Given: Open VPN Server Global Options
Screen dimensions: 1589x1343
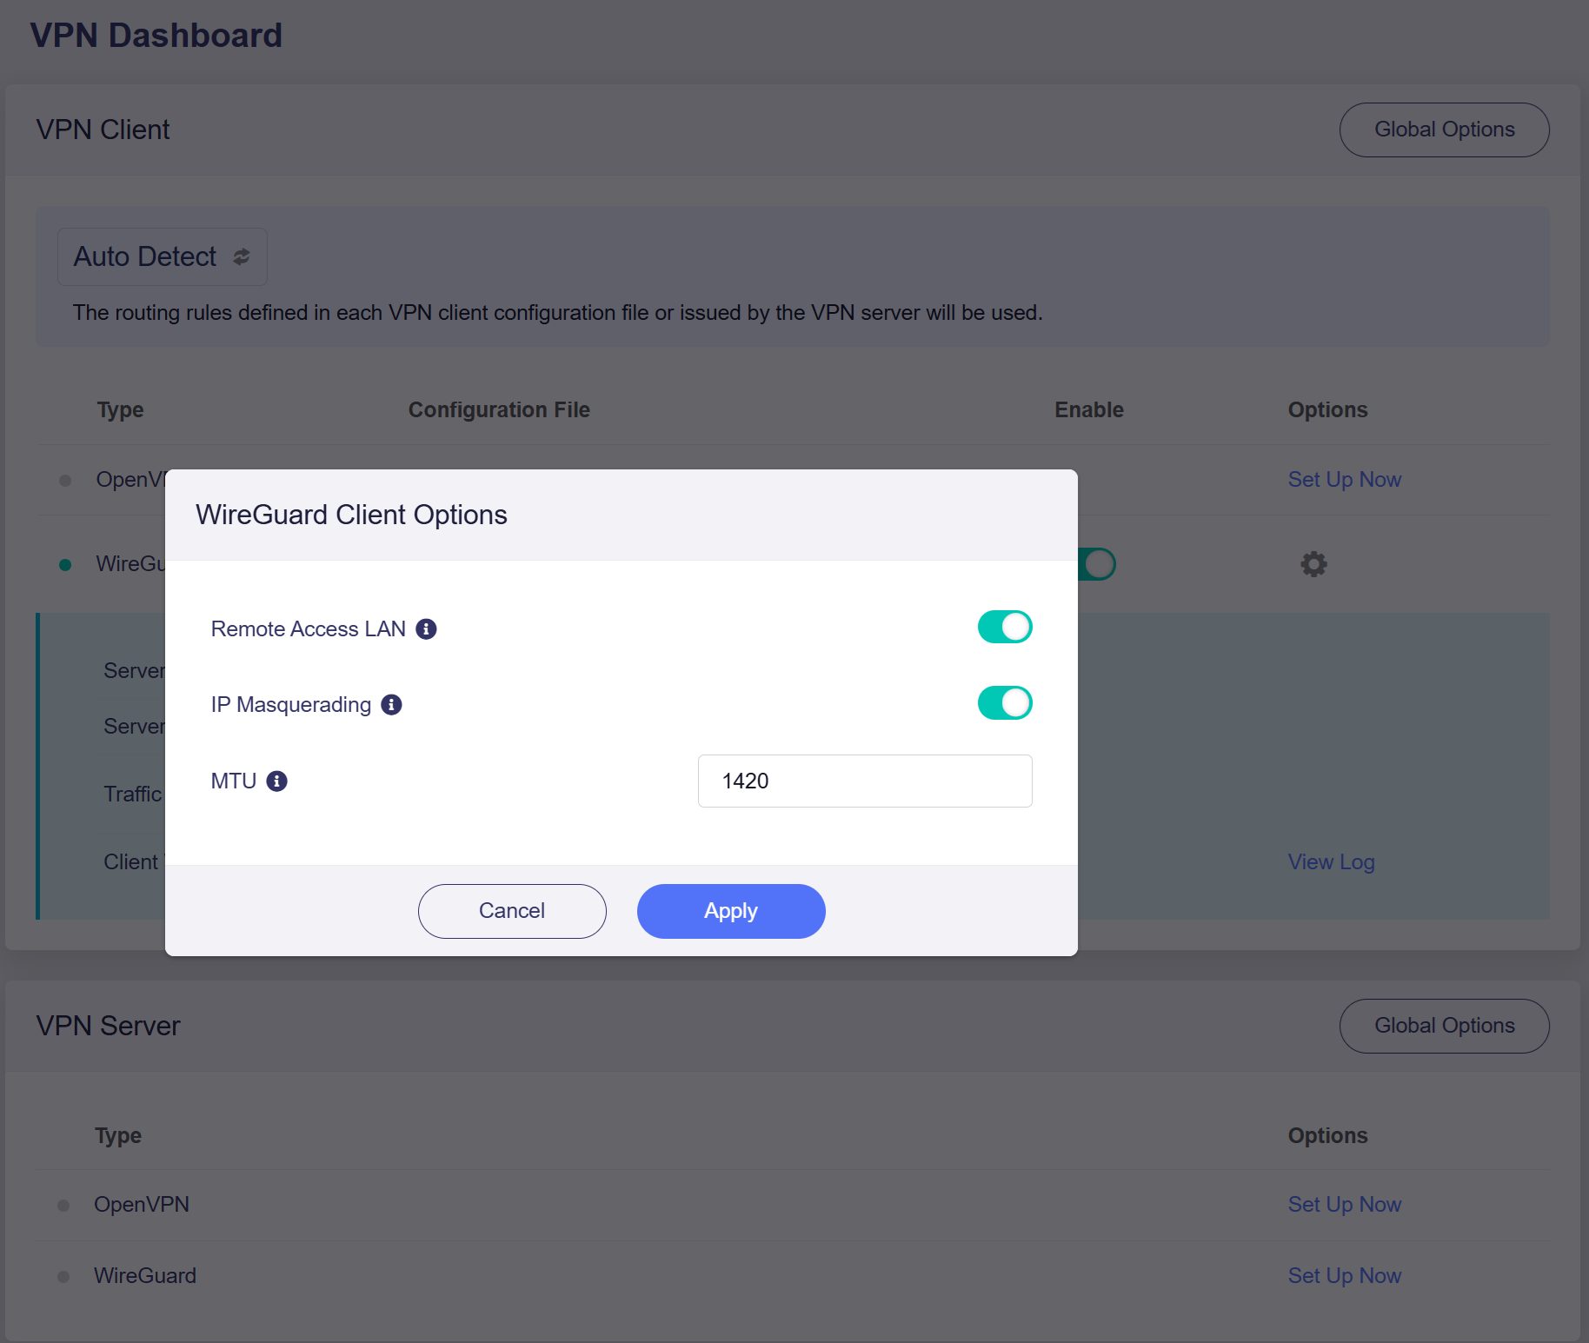Looking at the screenshot, I should point(1444,1026).
